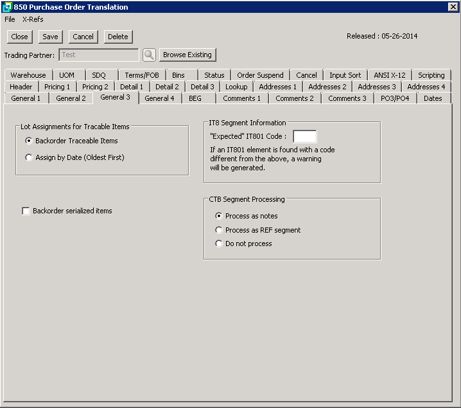Choose the Do not process option
461x408 pixels.
click(219, 244)
